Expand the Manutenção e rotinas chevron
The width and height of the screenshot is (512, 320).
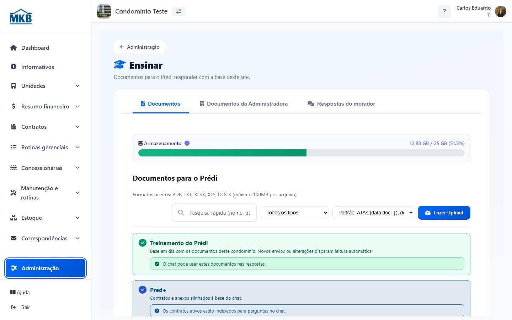pyautogui.click(x=78, y=193)
